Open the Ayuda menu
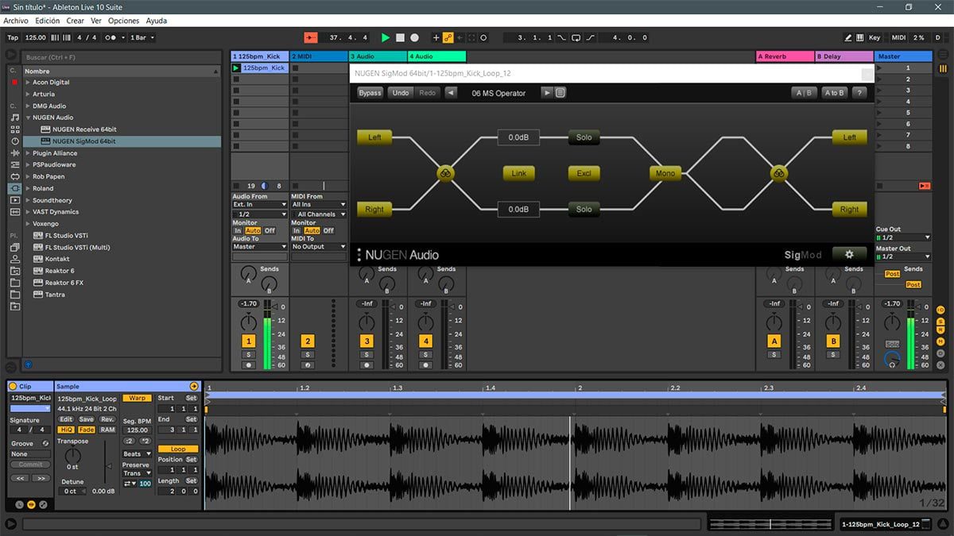The width and height of the screenshot is (954, 536). click(x=157, y=21)
